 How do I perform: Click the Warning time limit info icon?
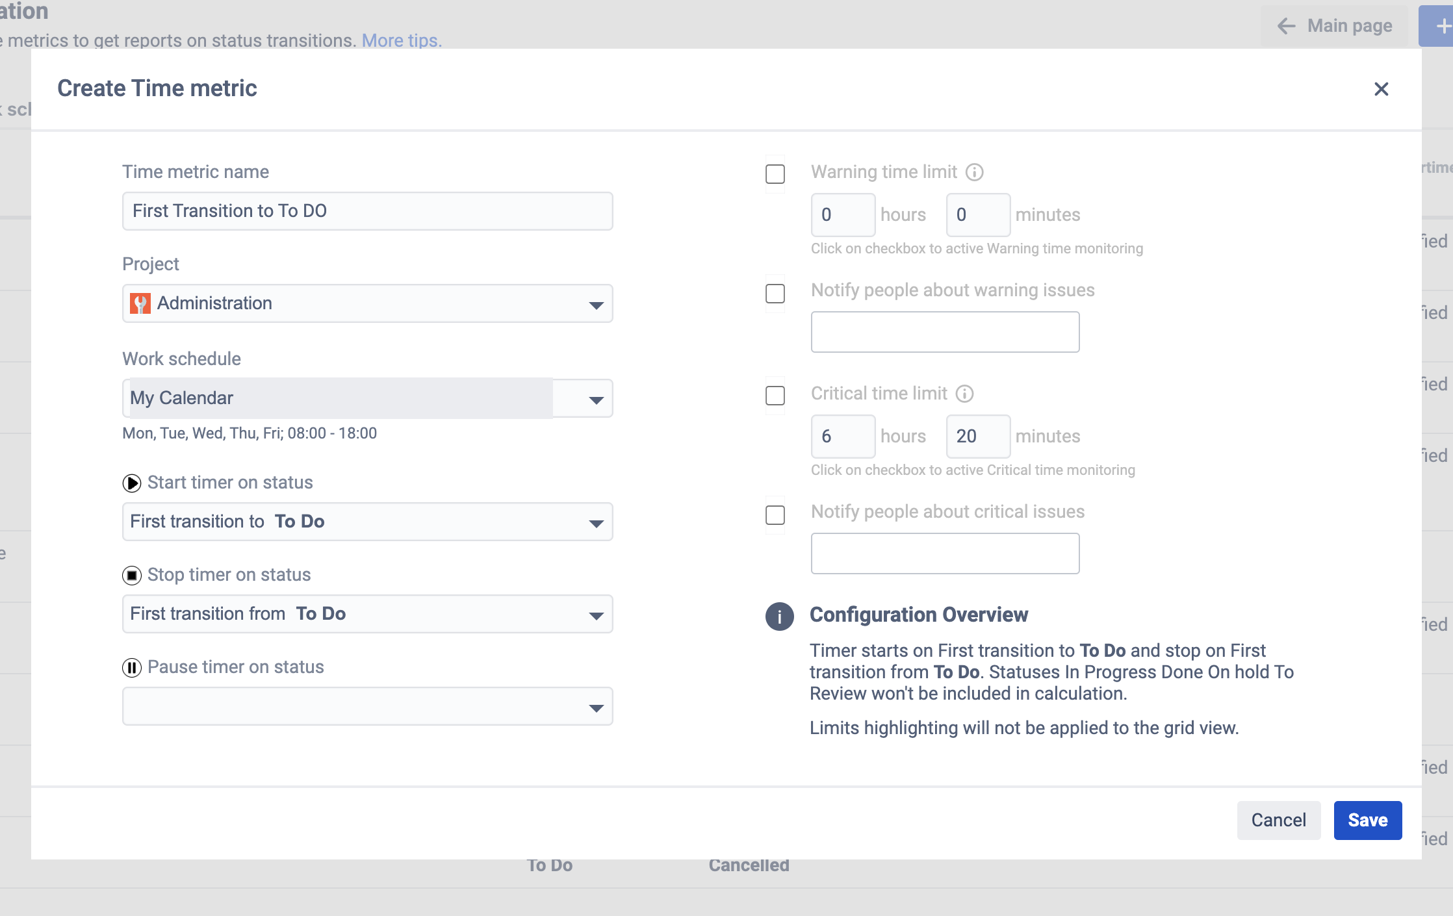pyautogui.click(x=974, y=172)
